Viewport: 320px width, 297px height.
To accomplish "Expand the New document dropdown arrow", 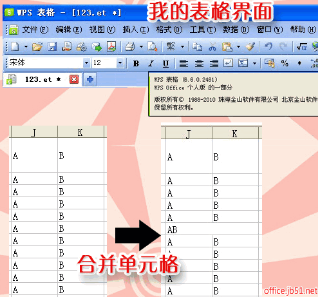I will pos(26,46).
